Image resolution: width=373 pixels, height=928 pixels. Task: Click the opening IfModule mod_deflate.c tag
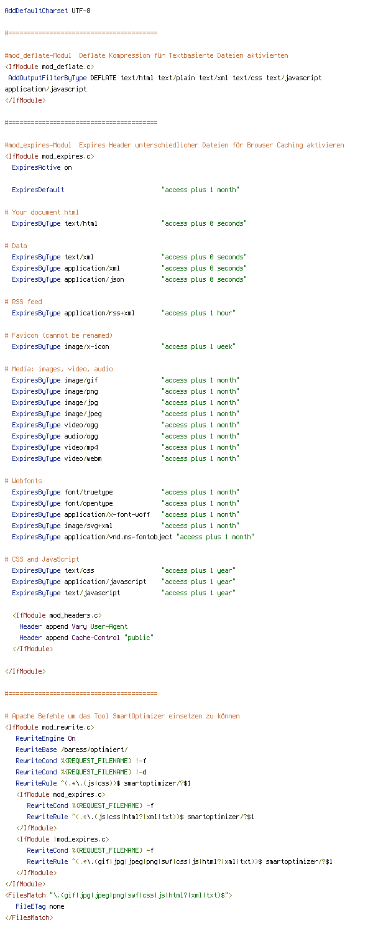50,67
